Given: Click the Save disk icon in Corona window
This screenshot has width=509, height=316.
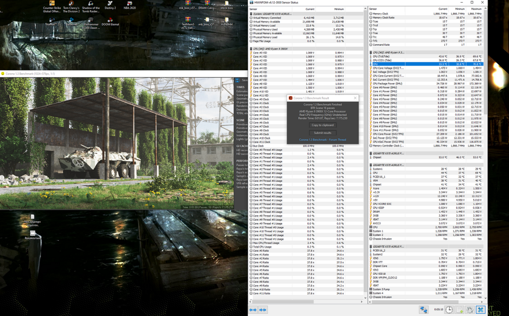Looking at the screenshot, I should [237, 80].
